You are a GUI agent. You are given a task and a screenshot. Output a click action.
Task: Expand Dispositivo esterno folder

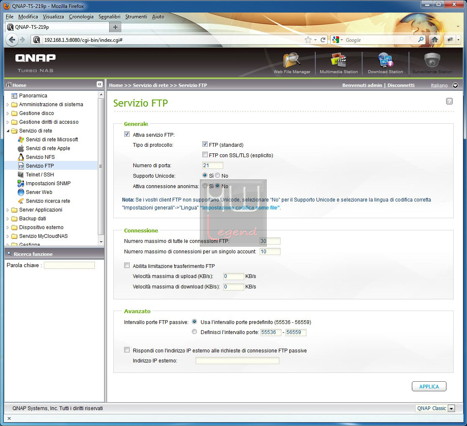click(8, 227)
